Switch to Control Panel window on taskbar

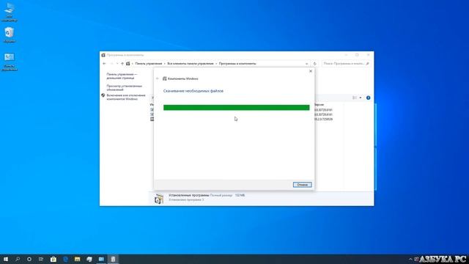(x=101, y=259)
